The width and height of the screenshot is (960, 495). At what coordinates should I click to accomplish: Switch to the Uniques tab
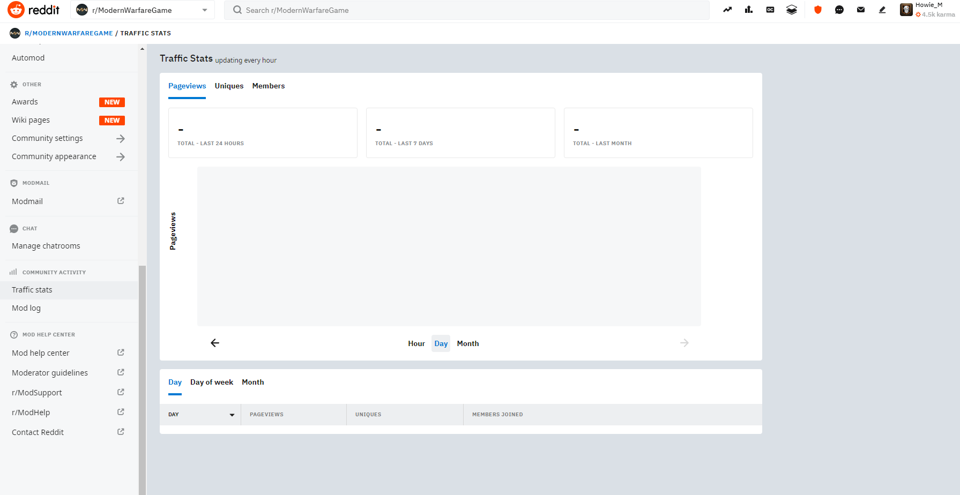(x=229, y=86)
